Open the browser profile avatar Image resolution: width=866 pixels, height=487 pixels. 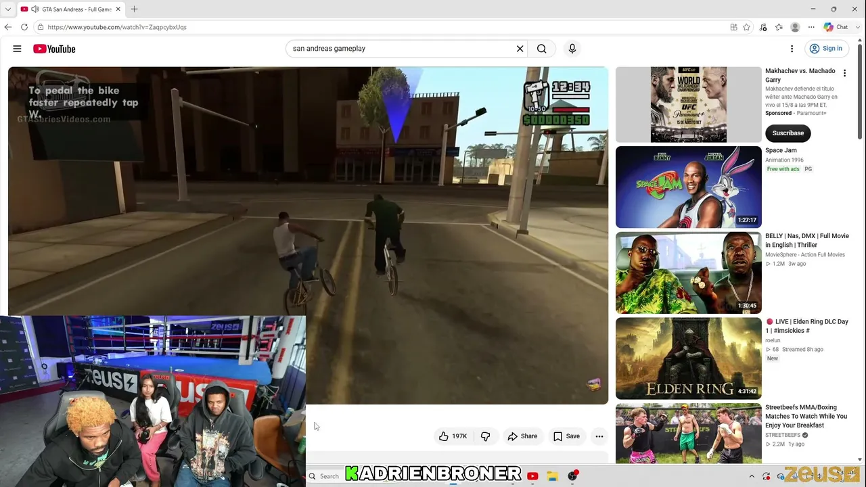pos(795,27)
